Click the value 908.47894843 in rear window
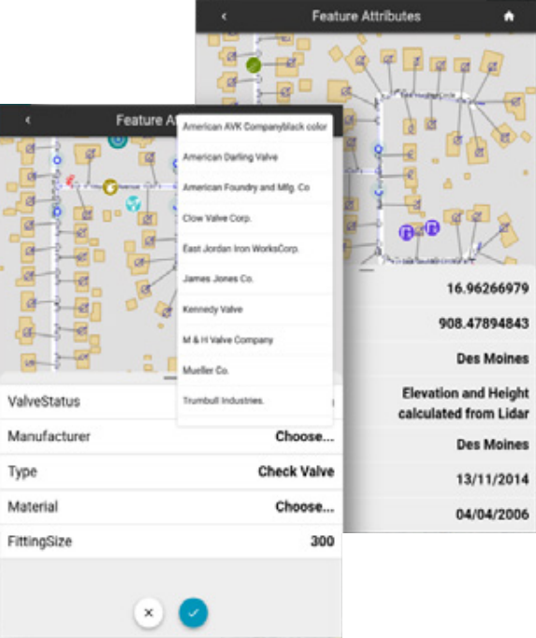Image resolution: width=536 pixels, height=638 pixels. pyautogui.click(x=484, y=324)
